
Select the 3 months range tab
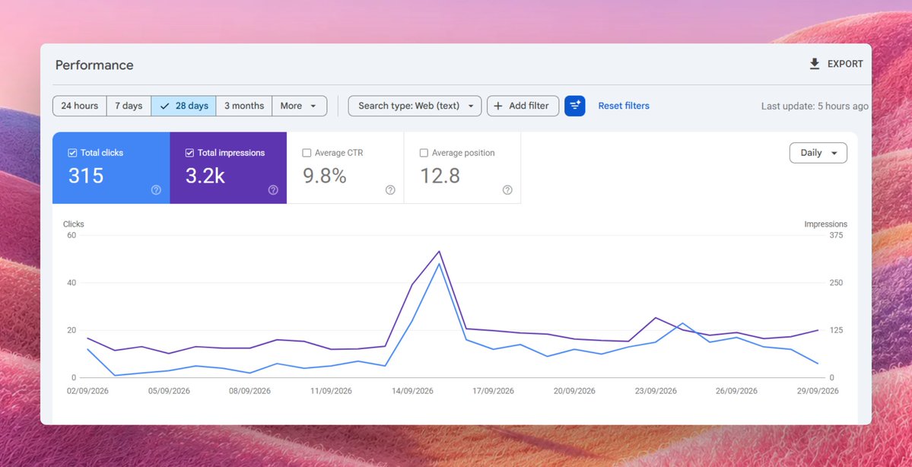243,106
